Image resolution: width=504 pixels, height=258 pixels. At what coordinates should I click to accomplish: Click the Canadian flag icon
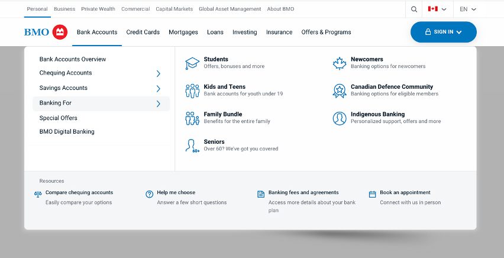tap(432, 9)
